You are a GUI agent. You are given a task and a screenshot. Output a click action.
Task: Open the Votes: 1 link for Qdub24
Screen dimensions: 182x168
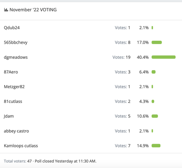click(x=122, y=28)
